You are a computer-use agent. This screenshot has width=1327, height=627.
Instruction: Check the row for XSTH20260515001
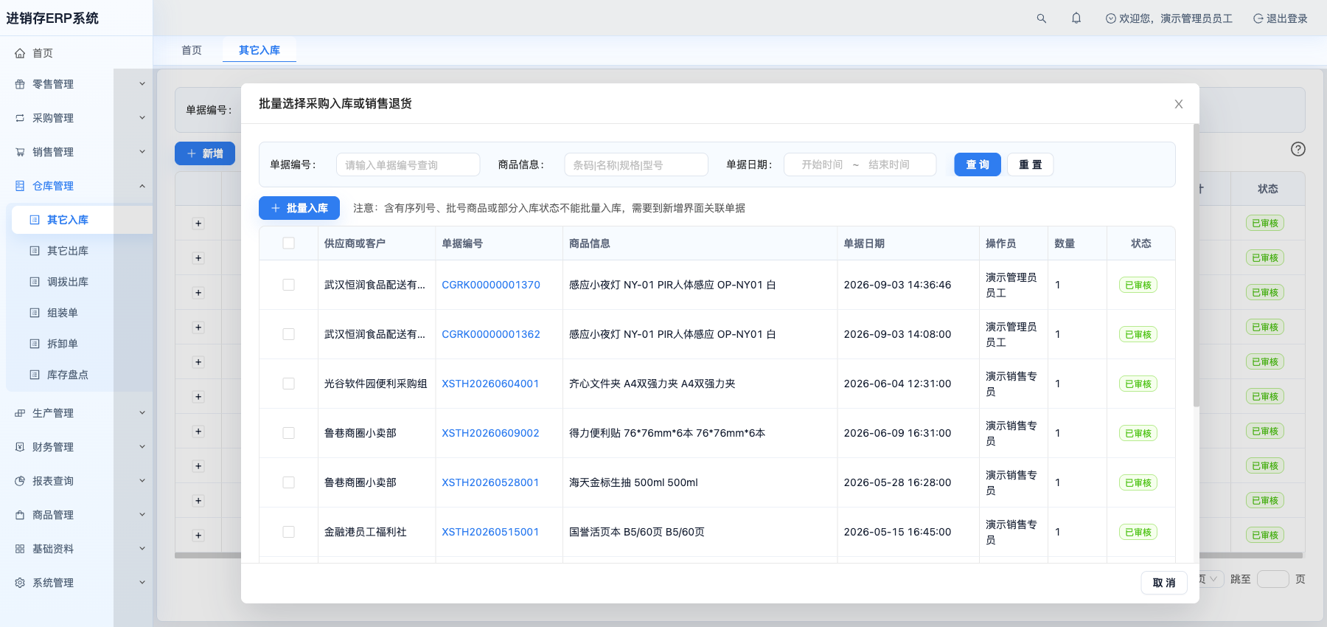(x=288, y=532)
